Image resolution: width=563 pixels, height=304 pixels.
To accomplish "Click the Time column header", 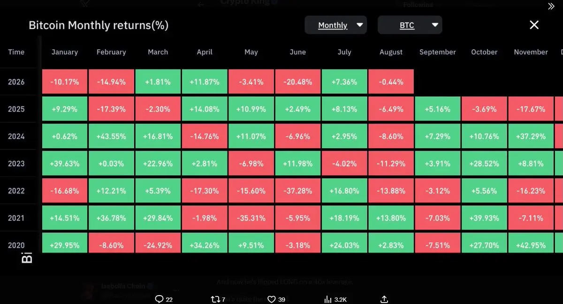I will 16,52.
